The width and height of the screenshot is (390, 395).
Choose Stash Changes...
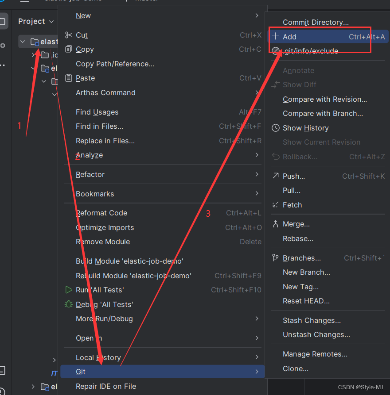[x=328, y=320]
